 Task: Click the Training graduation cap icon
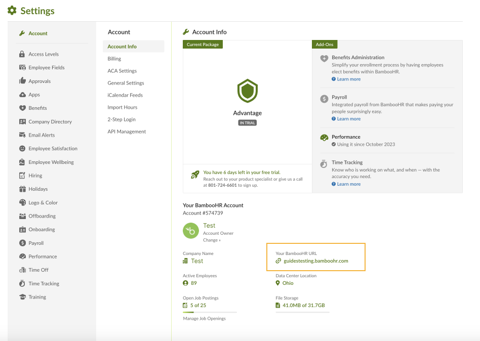click(x=22, y=297)
